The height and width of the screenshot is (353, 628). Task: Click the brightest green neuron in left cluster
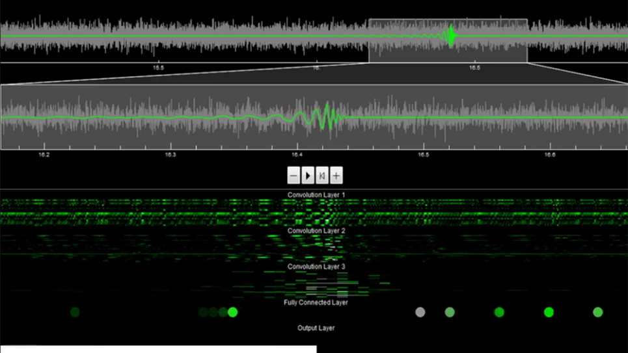(232, 313)
